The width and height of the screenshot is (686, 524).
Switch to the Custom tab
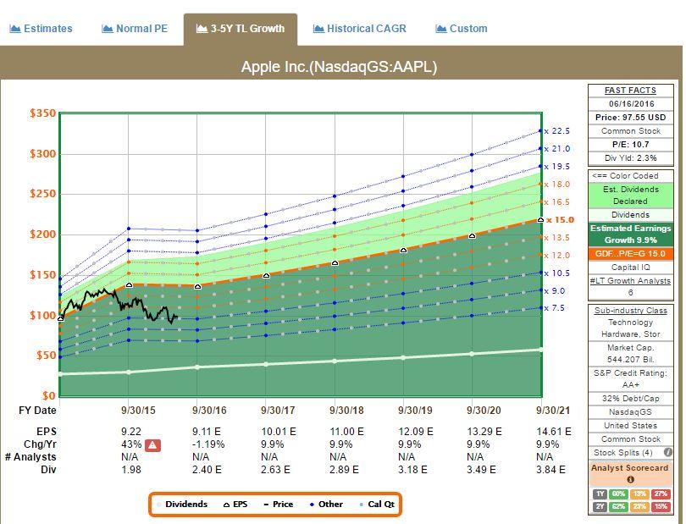click(x=461, y=29)
